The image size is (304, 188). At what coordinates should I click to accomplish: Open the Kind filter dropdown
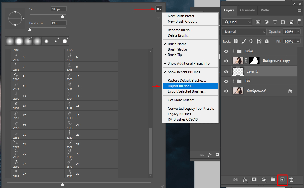[237, 22]
